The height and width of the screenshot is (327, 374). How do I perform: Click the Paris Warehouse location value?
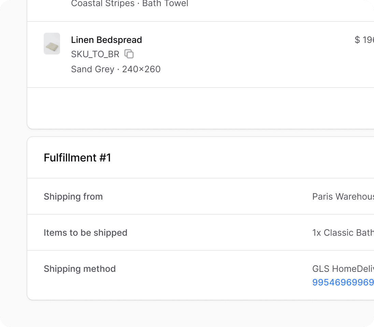343,197
